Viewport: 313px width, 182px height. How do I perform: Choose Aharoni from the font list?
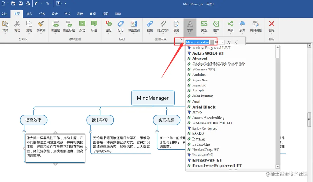[200, 58]
